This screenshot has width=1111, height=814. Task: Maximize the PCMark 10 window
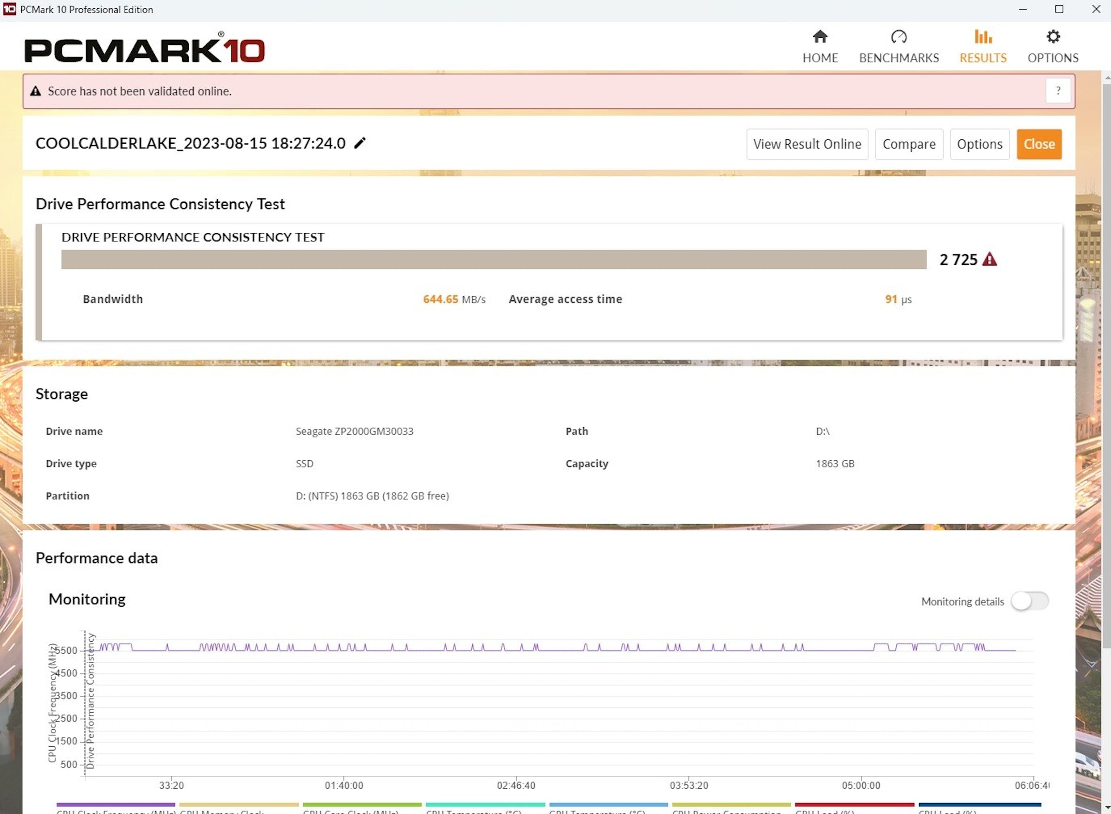(1059, 10)
